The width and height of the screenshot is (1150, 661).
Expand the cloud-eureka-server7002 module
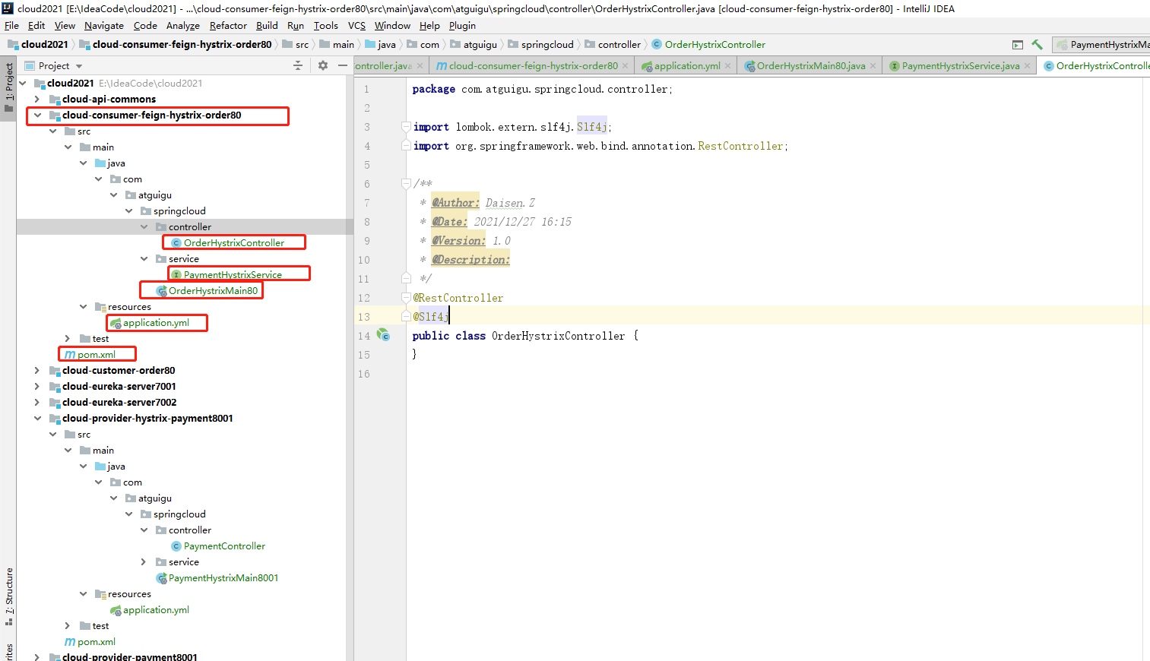[x=37, y=403]
